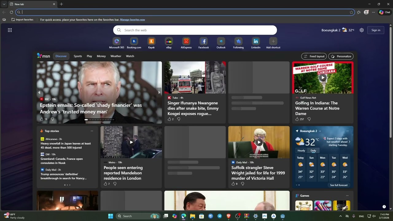This screenshot has width=393, height=221.
Task: Open the eBay shortcut icon
Action: 169,41
